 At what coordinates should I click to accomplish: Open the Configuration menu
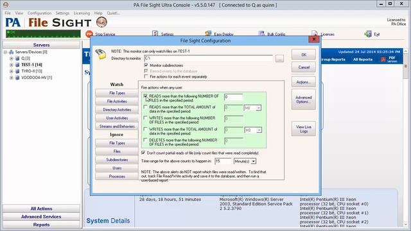39,13
